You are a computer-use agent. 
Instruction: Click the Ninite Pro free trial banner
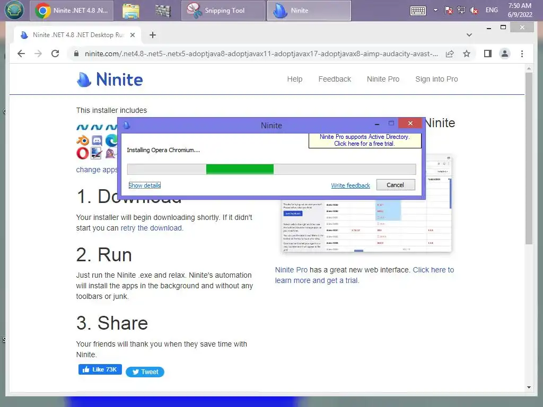pos(365,140)
